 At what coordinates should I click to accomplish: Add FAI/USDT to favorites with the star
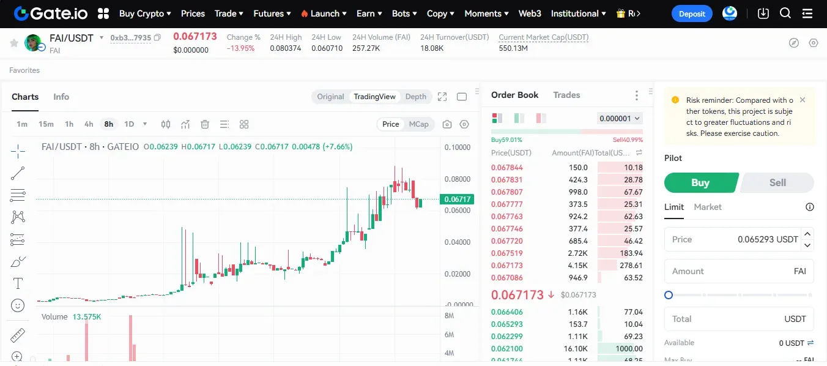click(13, 43)
